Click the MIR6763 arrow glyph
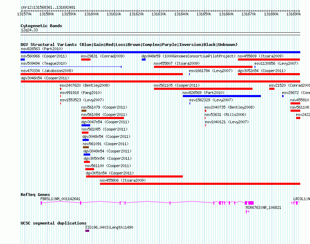Image resolution: width=310 pixels, height=244 pixels. pos(248,212)
